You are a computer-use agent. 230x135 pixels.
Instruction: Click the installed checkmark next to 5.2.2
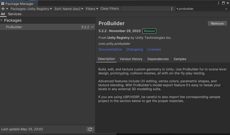click(x=93, y=27)
